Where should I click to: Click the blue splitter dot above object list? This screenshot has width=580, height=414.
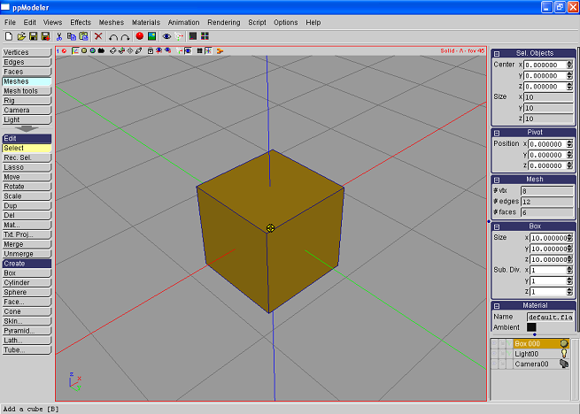(x=535, y=334)
